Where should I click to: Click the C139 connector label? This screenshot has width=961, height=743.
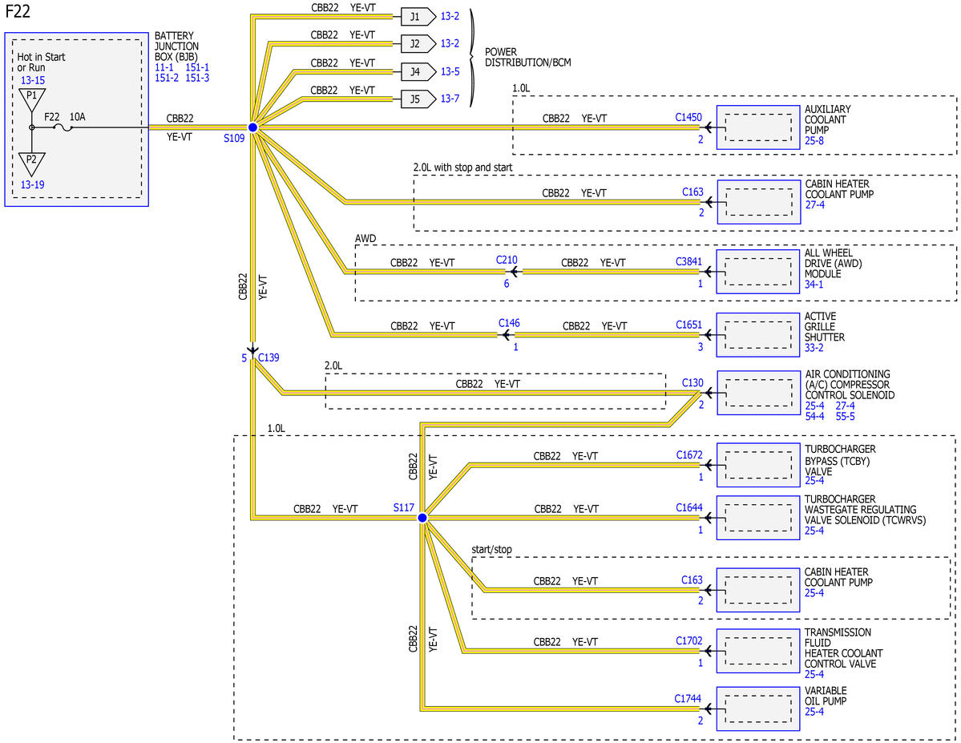tap(269, 357)
